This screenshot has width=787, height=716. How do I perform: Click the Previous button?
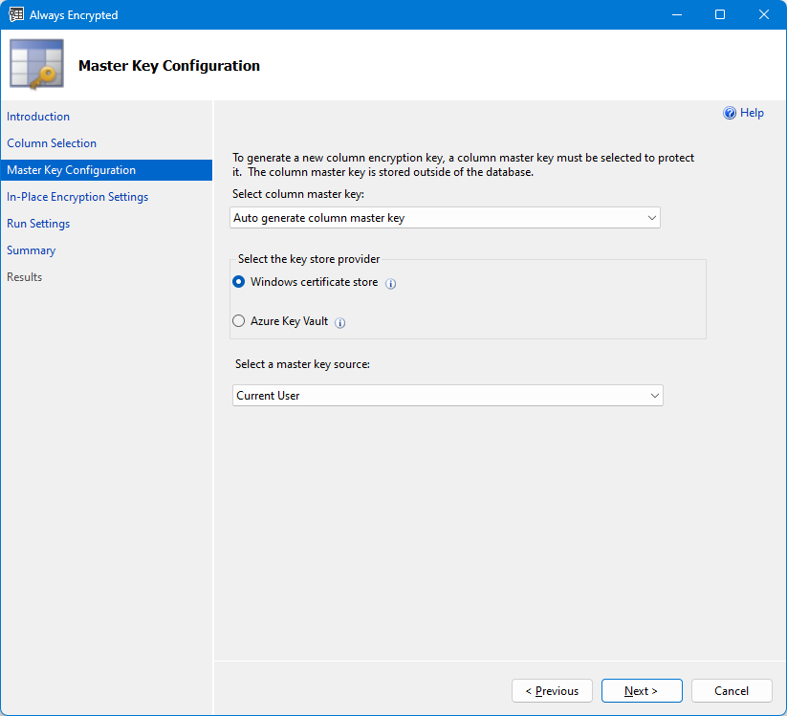coord(552,690)
